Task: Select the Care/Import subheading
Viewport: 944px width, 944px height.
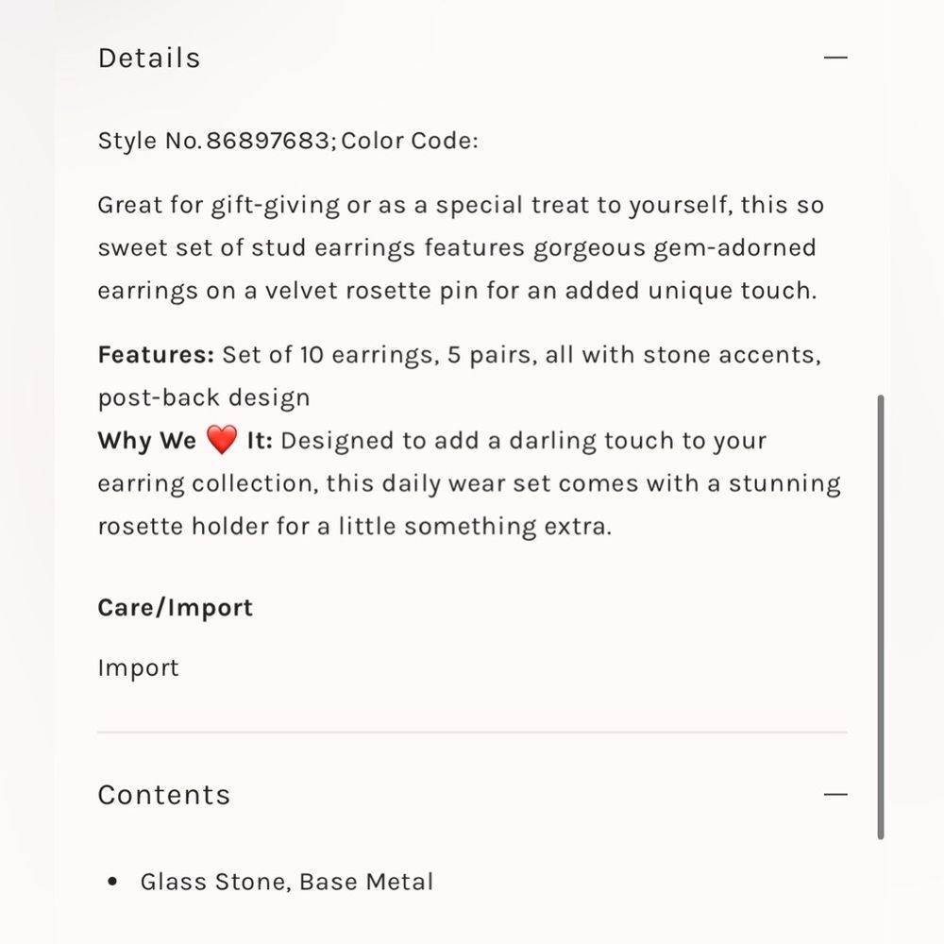Action: [x=176, y=607]
